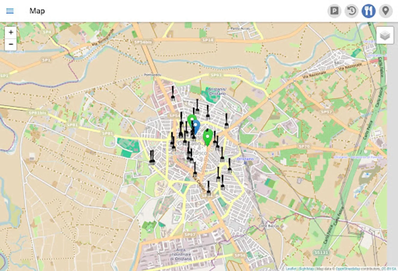Open the history clock icon

351,11
